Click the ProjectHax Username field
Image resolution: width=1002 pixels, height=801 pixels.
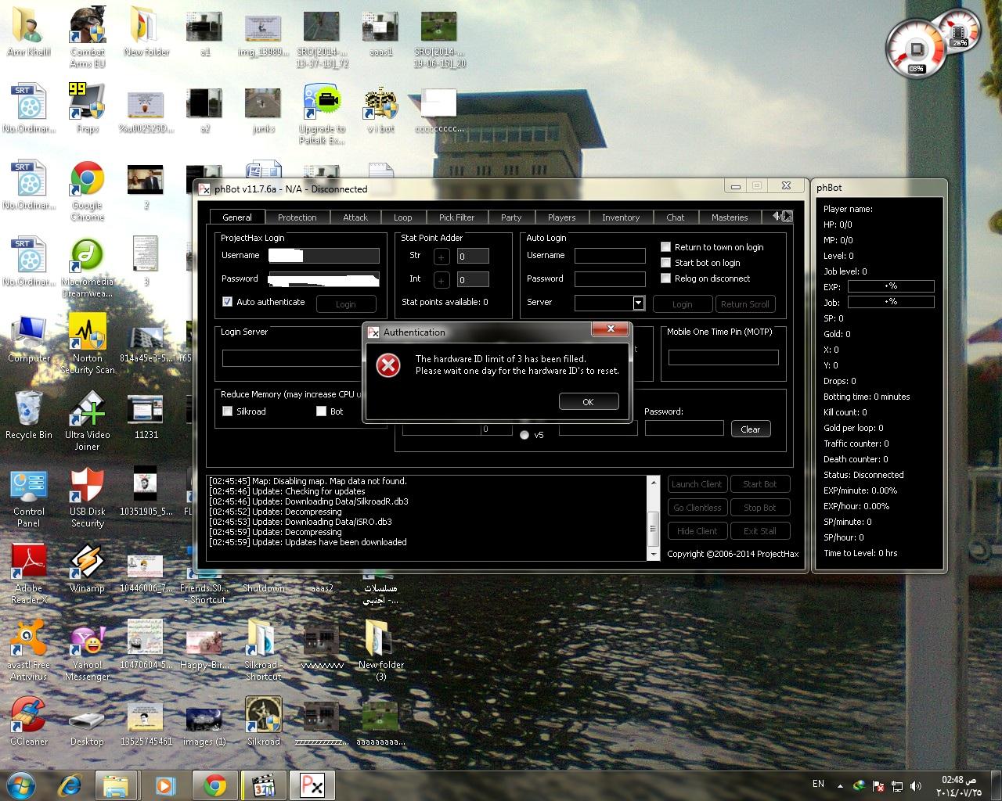(324, 256)
